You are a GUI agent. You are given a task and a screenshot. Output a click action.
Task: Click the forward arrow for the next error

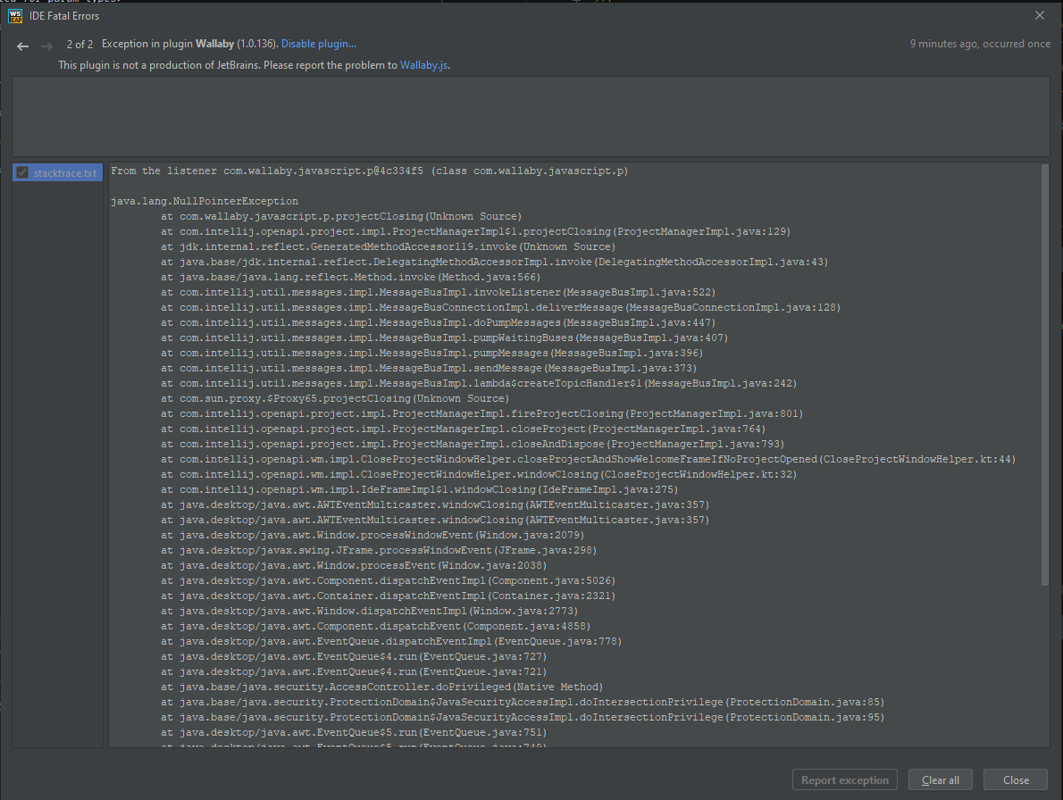pos(46,46)
